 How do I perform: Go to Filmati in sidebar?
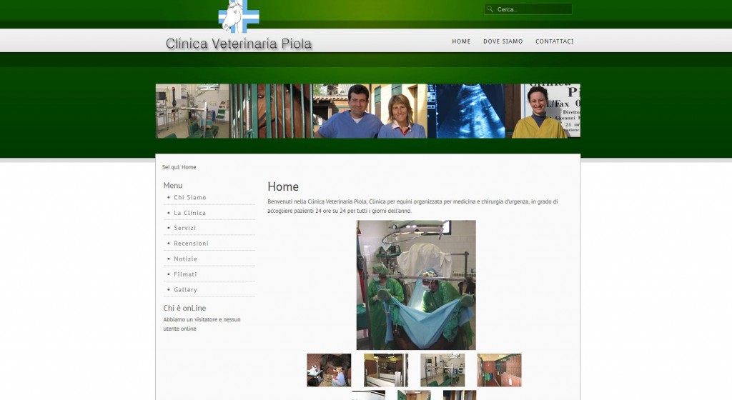[x=185, y=274]
